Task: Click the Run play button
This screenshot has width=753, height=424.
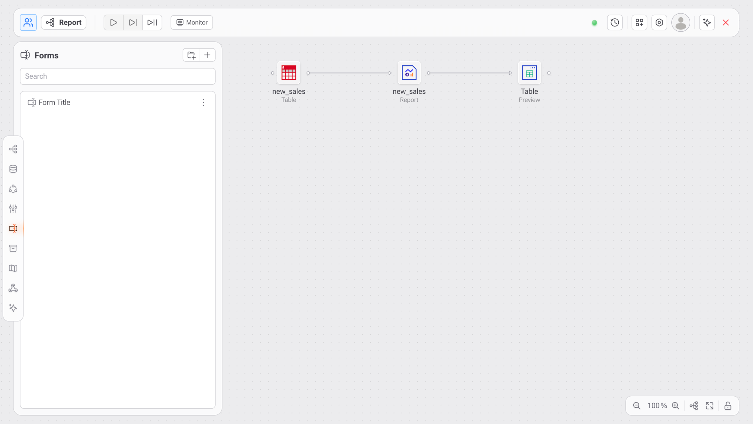Action: pyautogui.click(x=113, y=23)
